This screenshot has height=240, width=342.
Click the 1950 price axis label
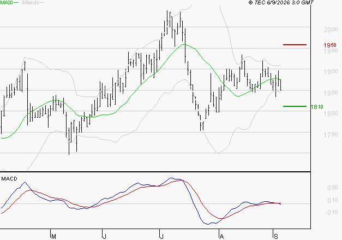tap(331, 51)
